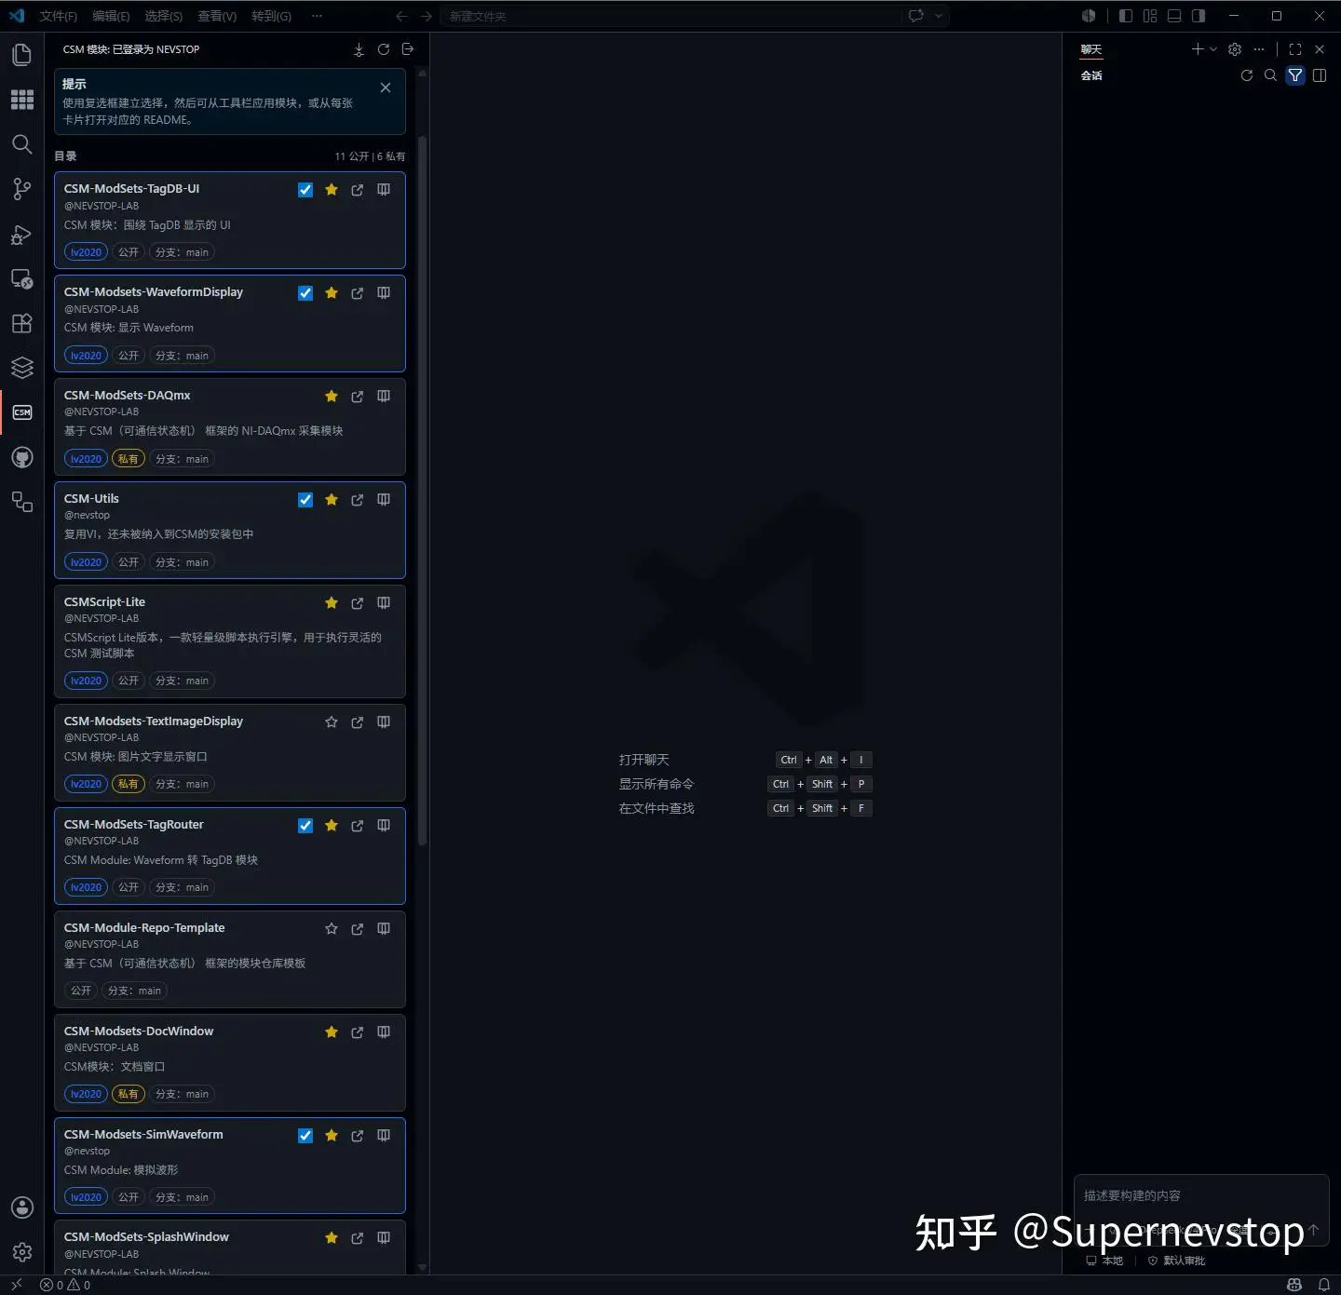The width and height of the screenshot is (1341, 1295).
Task: Toggle the chat sessions filter icon
Action: pos(1295,75)
